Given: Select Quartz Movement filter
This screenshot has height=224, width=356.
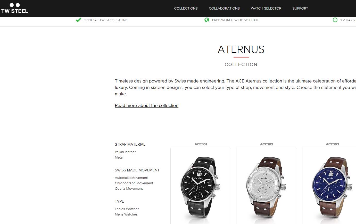Looking at the screenshot, I should [129, 188].
